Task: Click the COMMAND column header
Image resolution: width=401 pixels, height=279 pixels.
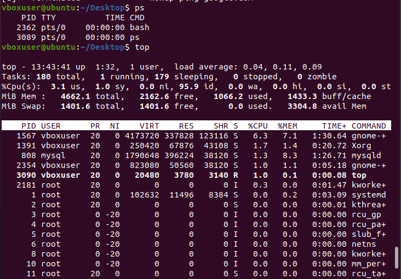Action: [x=369, y=126]
